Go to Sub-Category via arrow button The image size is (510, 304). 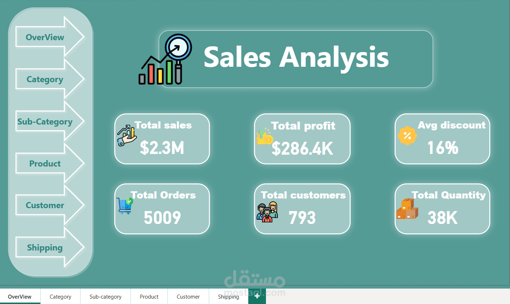coord(50,121)
